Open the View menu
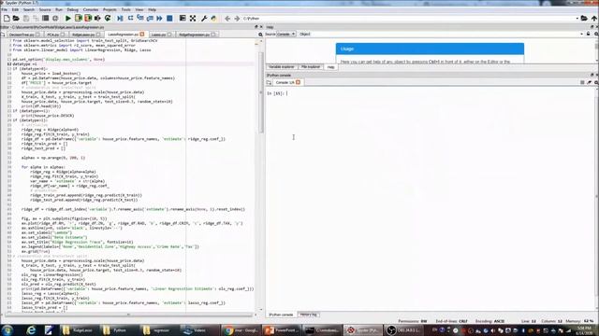 pos(139,9)
